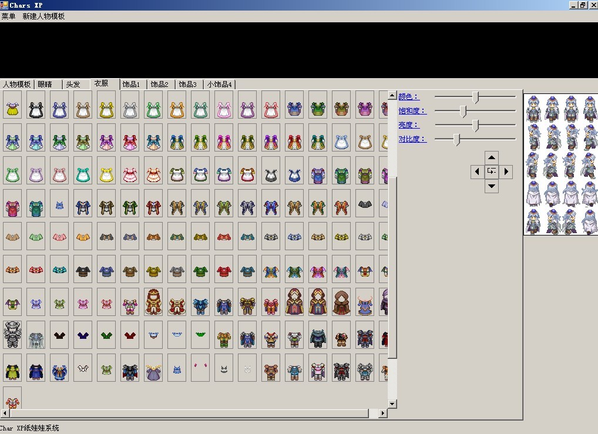Open the 菜单 menu
Screen dimensions: 598x434
coord(8,16)
